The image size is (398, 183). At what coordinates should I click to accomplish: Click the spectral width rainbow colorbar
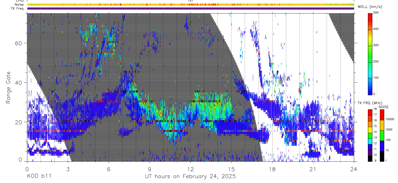pyautogui.click(x=371, y=54)
